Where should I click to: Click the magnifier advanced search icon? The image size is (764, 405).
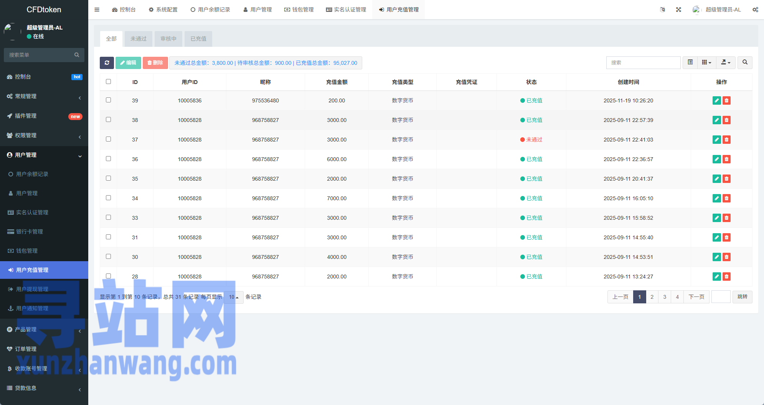[x=745, y=63]
